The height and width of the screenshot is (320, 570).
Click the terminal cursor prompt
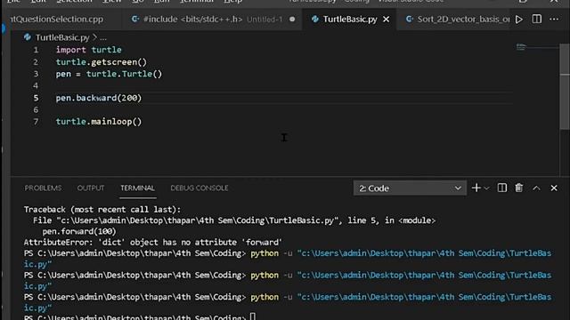click(253, 316)
